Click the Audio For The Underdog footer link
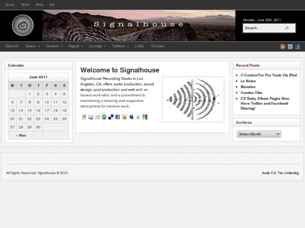 pyautogui.click(x=280, y=173)
